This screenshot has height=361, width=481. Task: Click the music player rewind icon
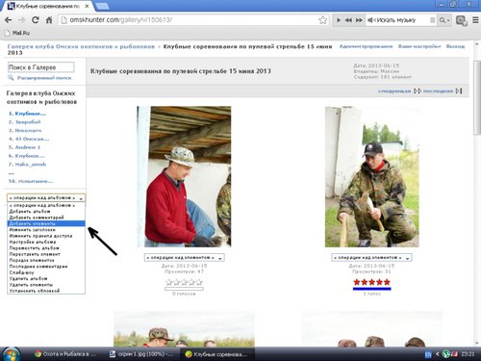pyautogui.click(x=348, y=20)
